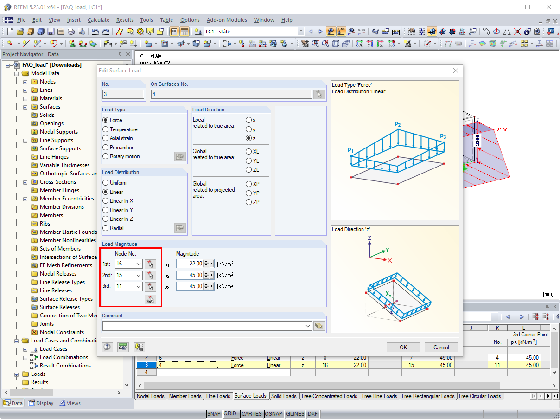Open dialog help with the question mark icon
Viewport: 560px width, 419px height.
(107, 347)
